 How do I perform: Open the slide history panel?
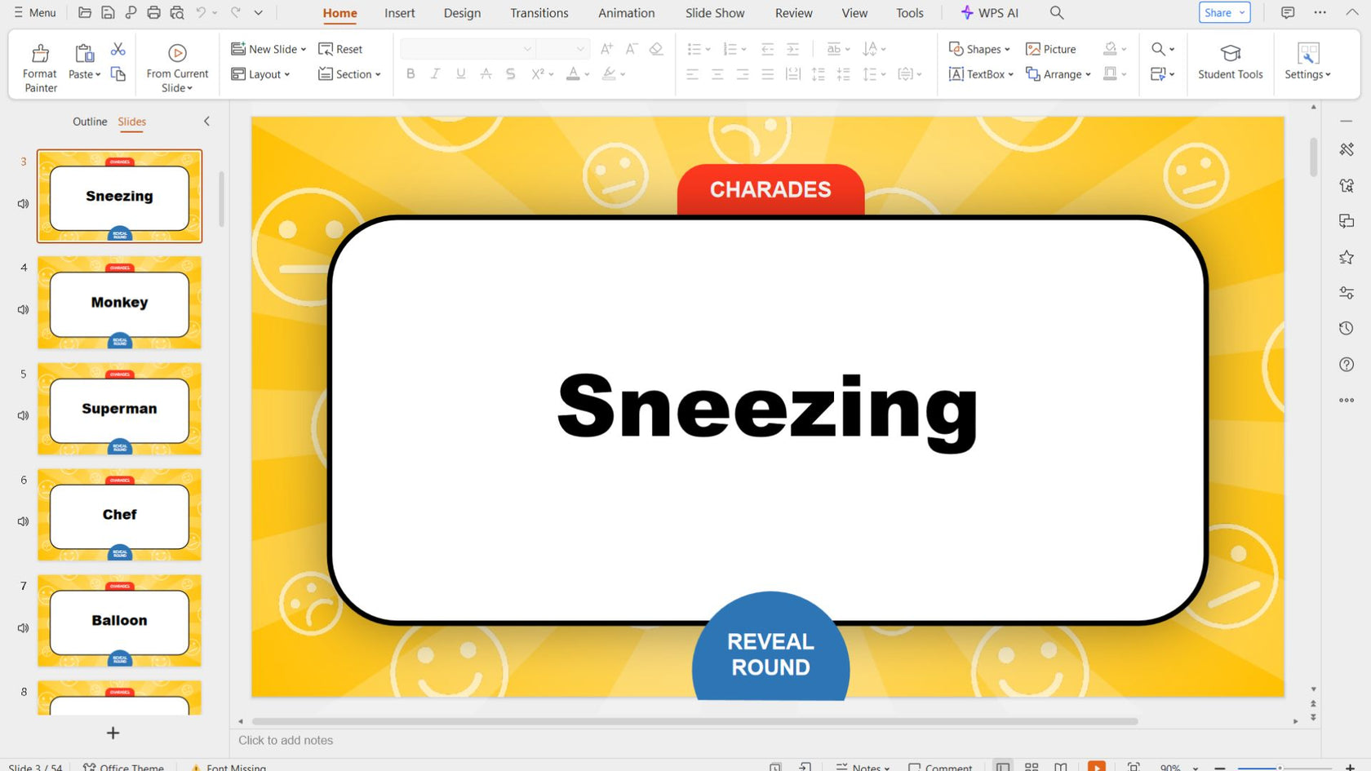[x=1347, y=328]
